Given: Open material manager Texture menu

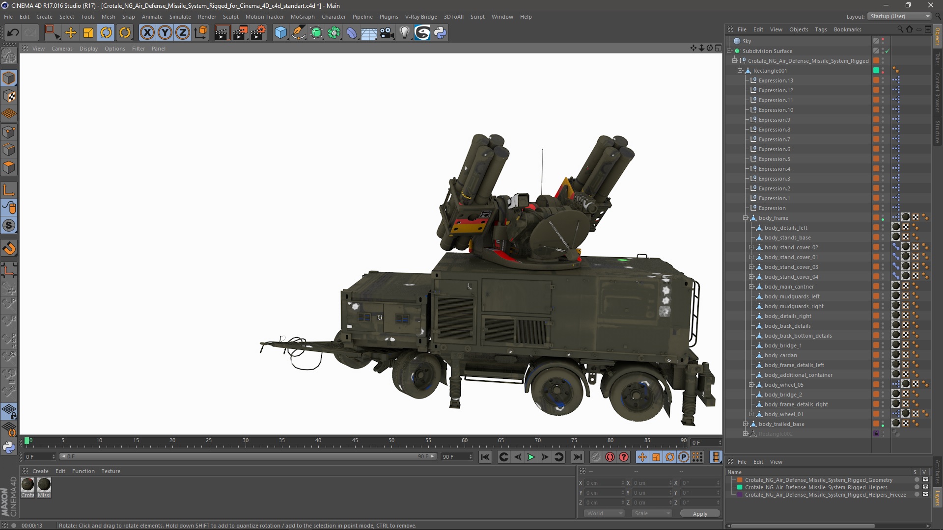Looking at the screenshot, I should (111, 471).
